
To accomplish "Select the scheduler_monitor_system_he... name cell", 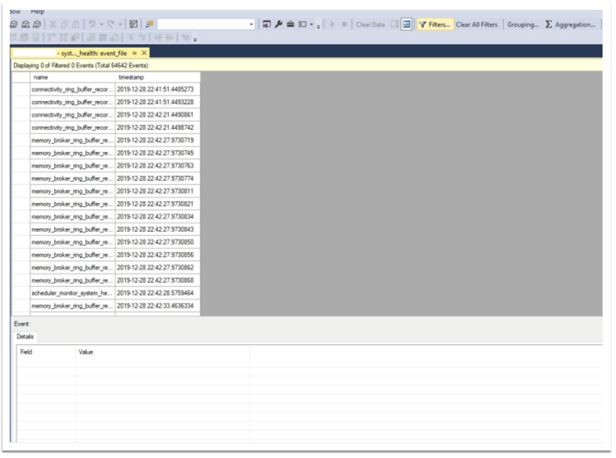I will 72,293.
